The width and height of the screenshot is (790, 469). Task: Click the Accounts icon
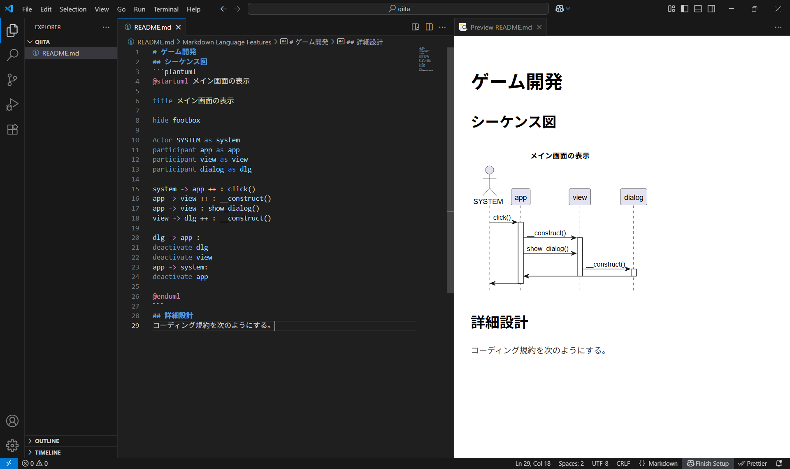pos(12,421)
